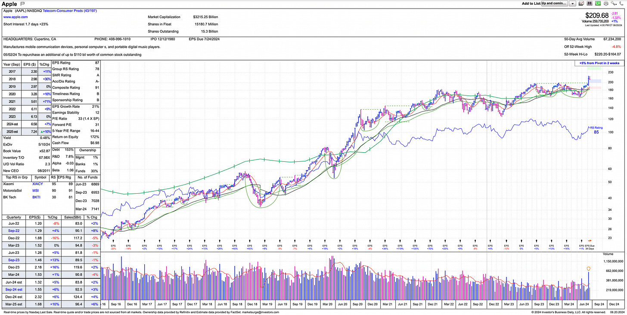This screenshot has height=315, width=627.
Task: Open the chart view icon in the top toolbar
Action: click(x=582, y=3)
